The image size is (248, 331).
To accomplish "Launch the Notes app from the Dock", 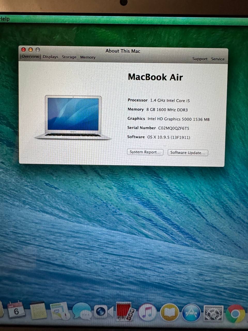I will (x=38, y=311).
